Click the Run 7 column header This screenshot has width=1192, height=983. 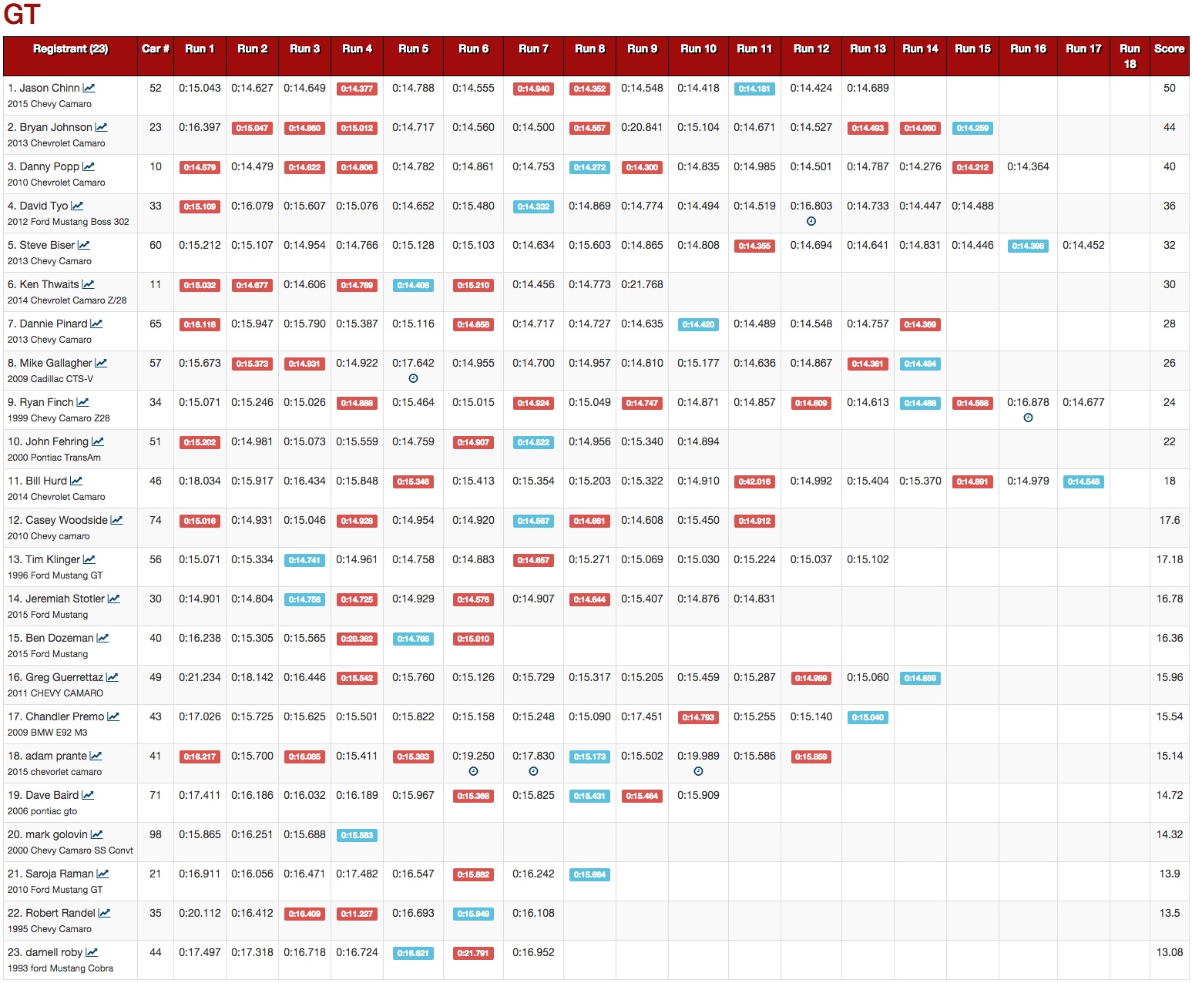[533, 49]
